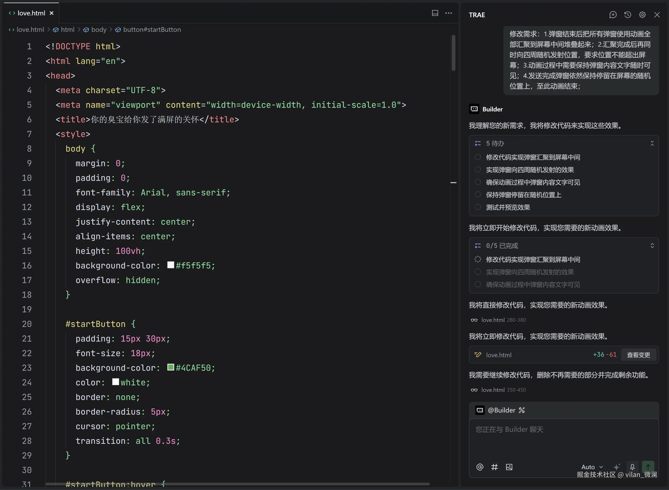
Task: Collapse the 5 待办 todo list
Action: coord(652,143)
